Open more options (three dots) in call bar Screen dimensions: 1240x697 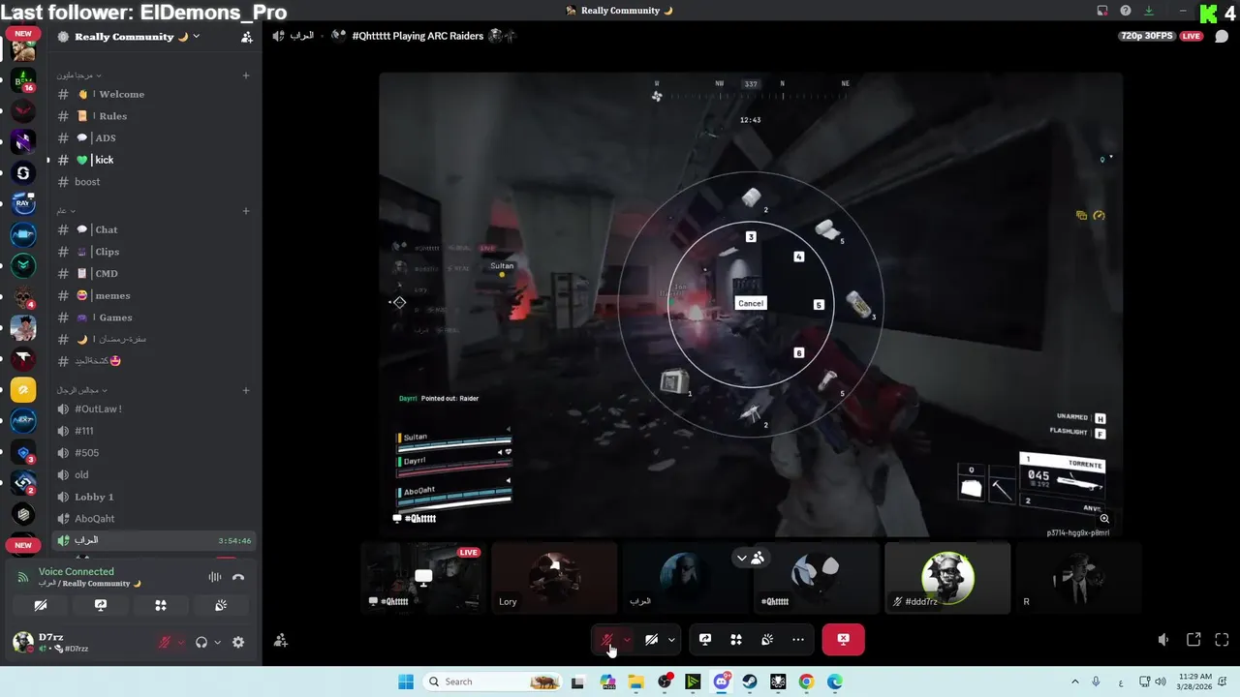click(798, 639)
